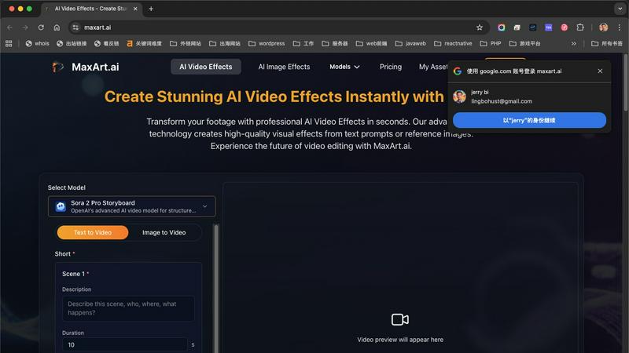Image resolution: width=629 pixels, height=353 pixels.
Task: Show more bookmarks with the double chevron
Action: (x=574, y=44)
